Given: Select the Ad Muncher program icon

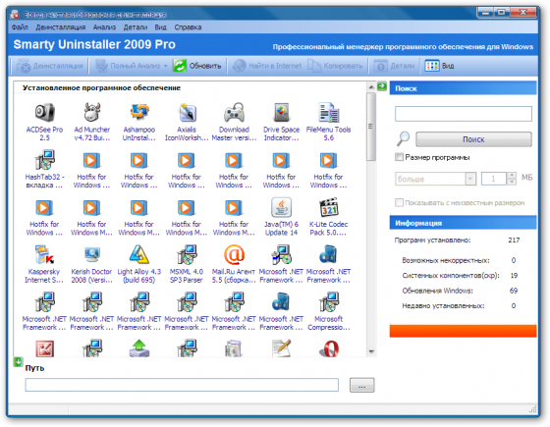Looking at the screenshot, I should pos(92,112).
